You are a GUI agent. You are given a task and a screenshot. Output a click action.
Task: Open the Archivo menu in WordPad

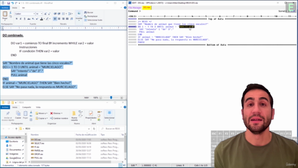[5, 8]
